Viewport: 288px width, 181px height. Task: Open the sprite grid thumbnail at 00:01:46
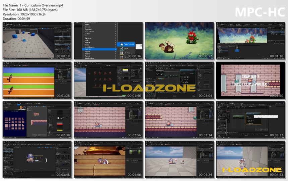pyautogui.click(x=108, y=80)
